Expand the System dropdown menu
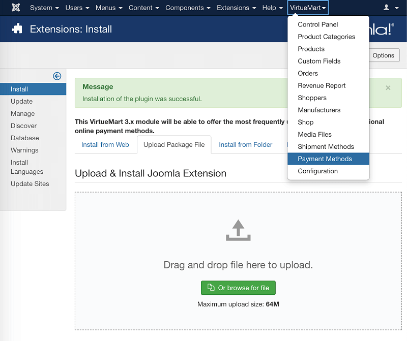The image size is (407, 341). 44,8
